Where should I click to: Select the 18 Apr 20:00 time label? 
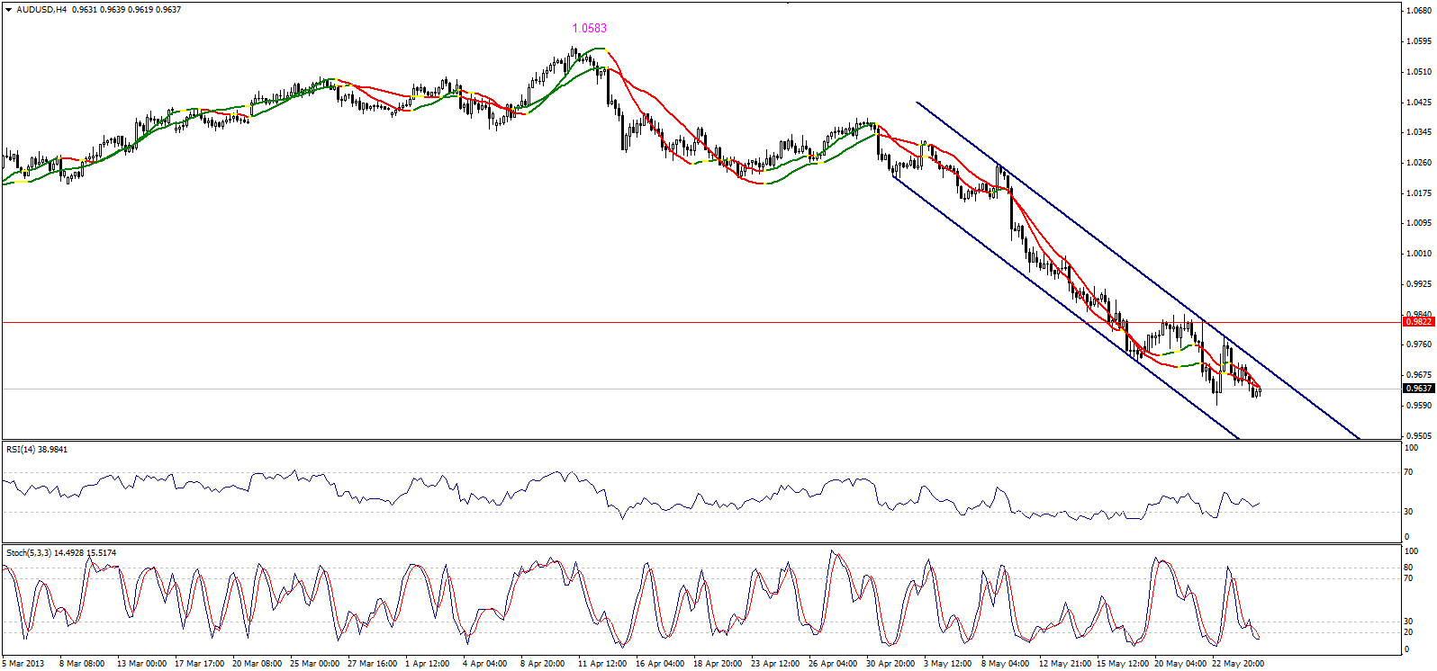tap(718, 664)
